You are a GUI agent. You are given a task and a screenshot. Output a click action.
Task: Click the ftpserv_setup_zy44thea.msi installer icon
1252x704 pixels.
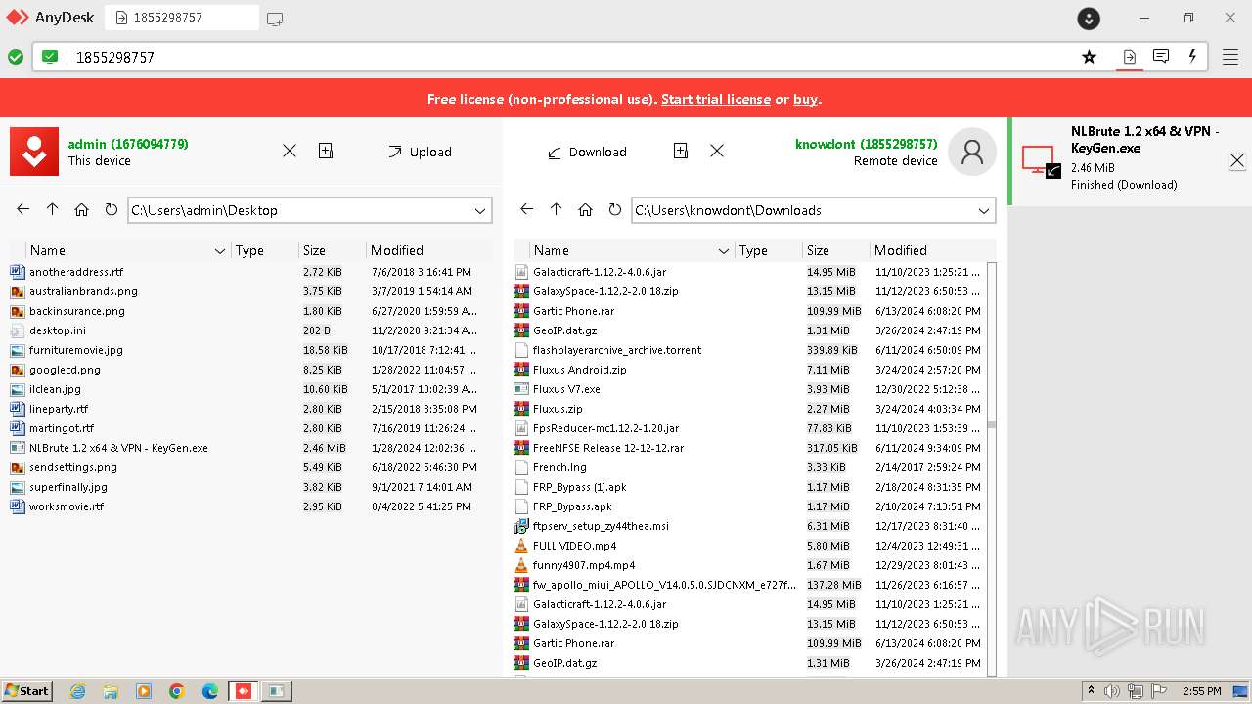521,526
